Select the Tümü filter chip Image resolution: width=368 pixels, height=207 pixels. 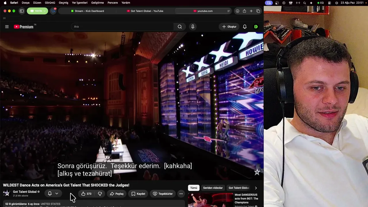pos(194,188)
